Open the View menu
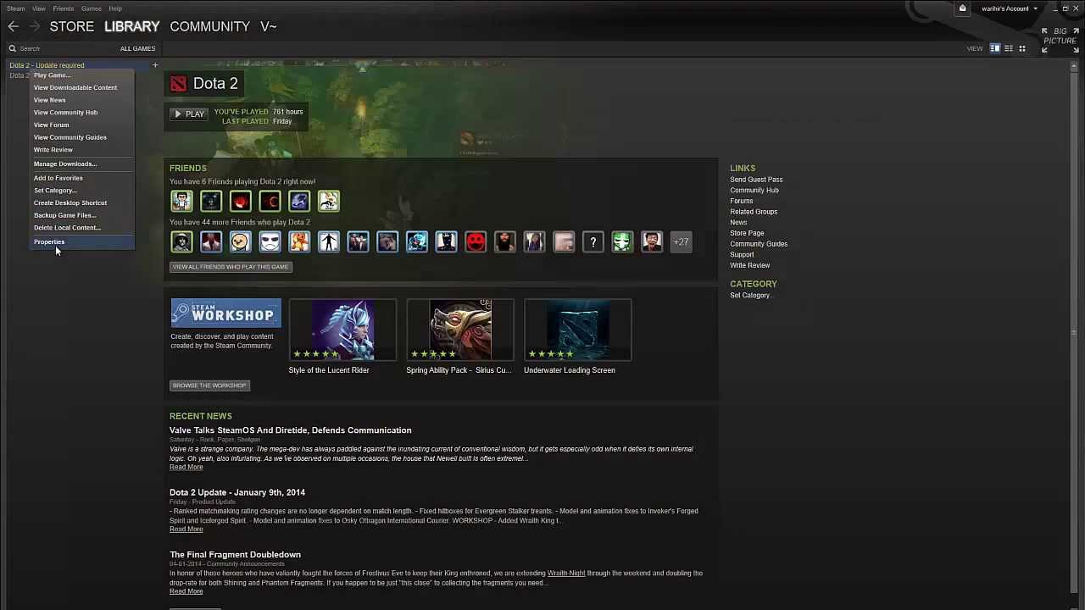 click(39, 8)
